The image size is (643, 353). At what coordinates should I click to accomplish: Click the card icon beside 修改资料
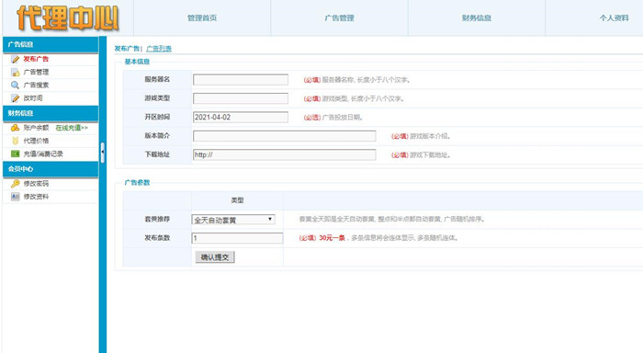(x=16, y=197)
